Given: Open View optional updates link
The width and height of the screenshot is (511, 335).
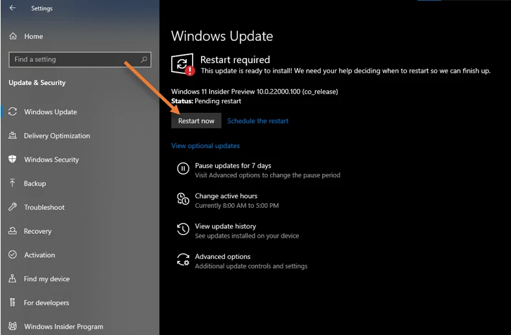Looking at the screenshot, I should click(x=206, y=145).
